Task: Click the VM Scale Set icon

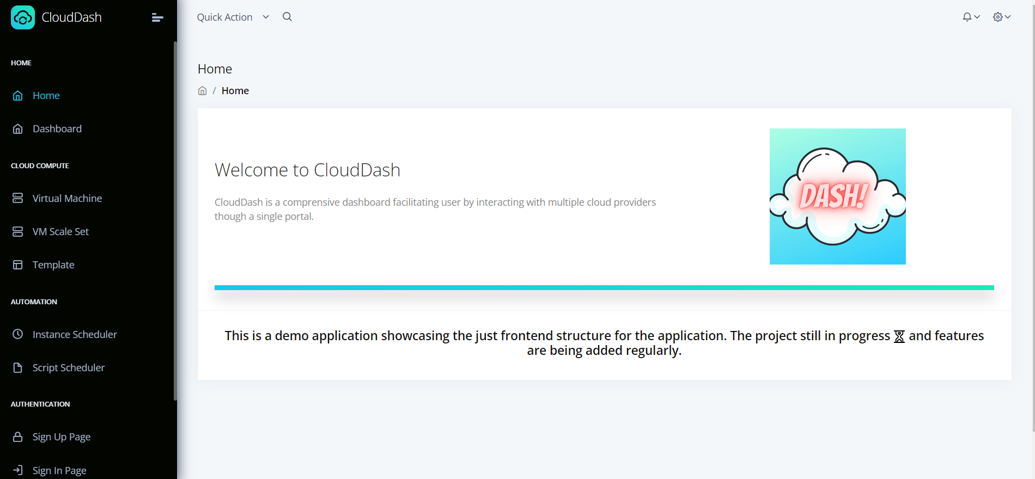Action: pos(18,231)
